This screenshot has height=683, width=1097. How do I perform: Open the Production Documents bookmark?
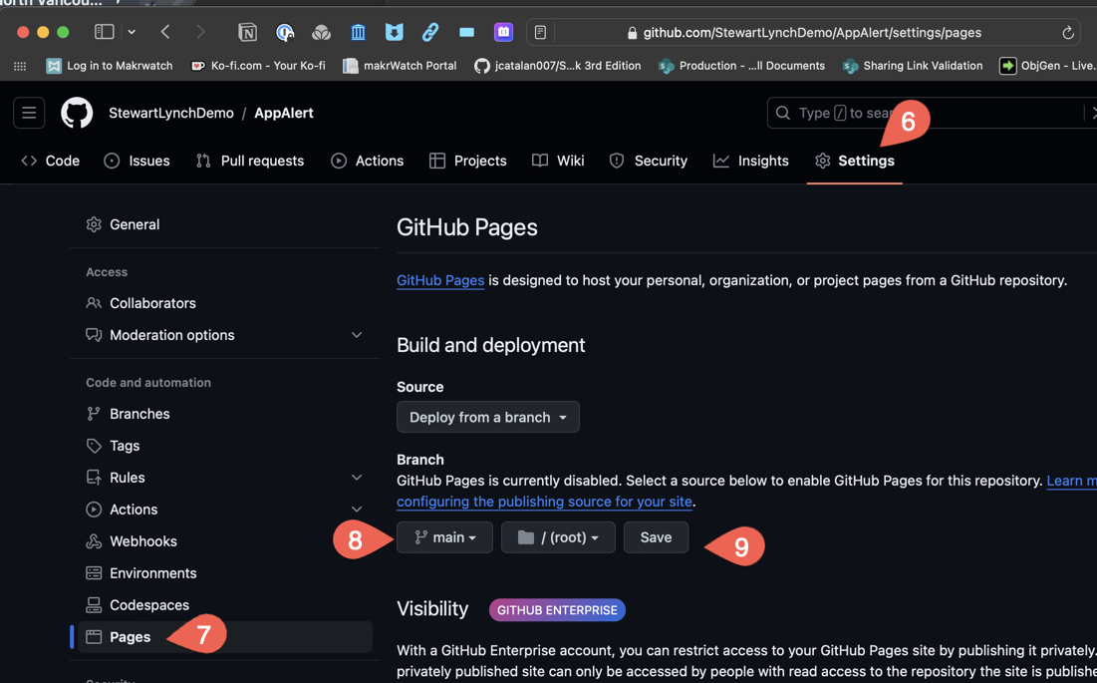[x=741, y=66]
